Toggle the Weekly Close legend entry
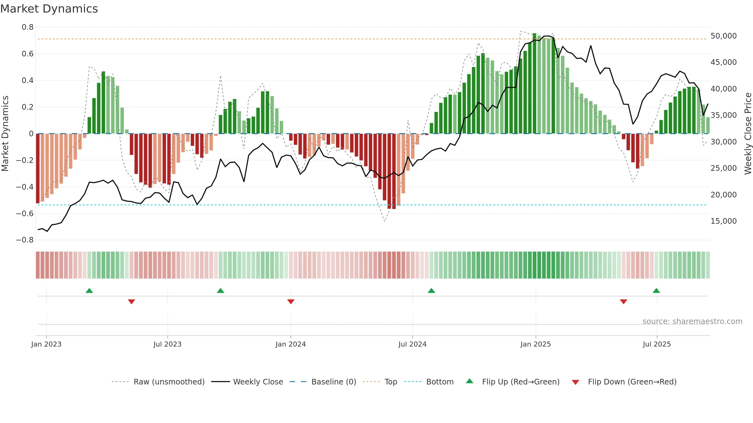This screenshot has height=423, width=753. [x=247, y=382]
